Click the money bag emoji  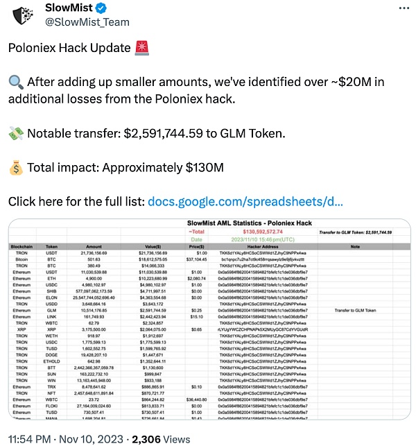point(16,168)
